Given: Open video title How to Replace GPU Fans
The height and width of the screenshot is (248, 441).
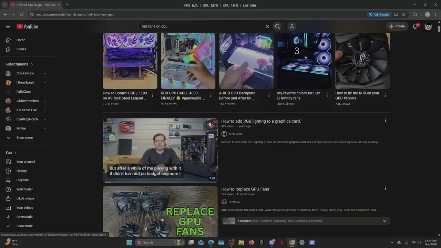Looking at the screenshot, I should [x=245, y=189].
